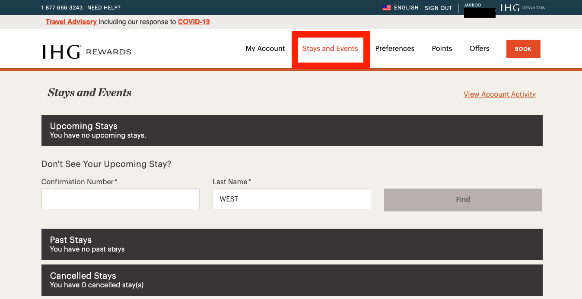Click the 'You have 0 cancelled stay(s)' text
582x299 pixels.
[x=97, y=285]
